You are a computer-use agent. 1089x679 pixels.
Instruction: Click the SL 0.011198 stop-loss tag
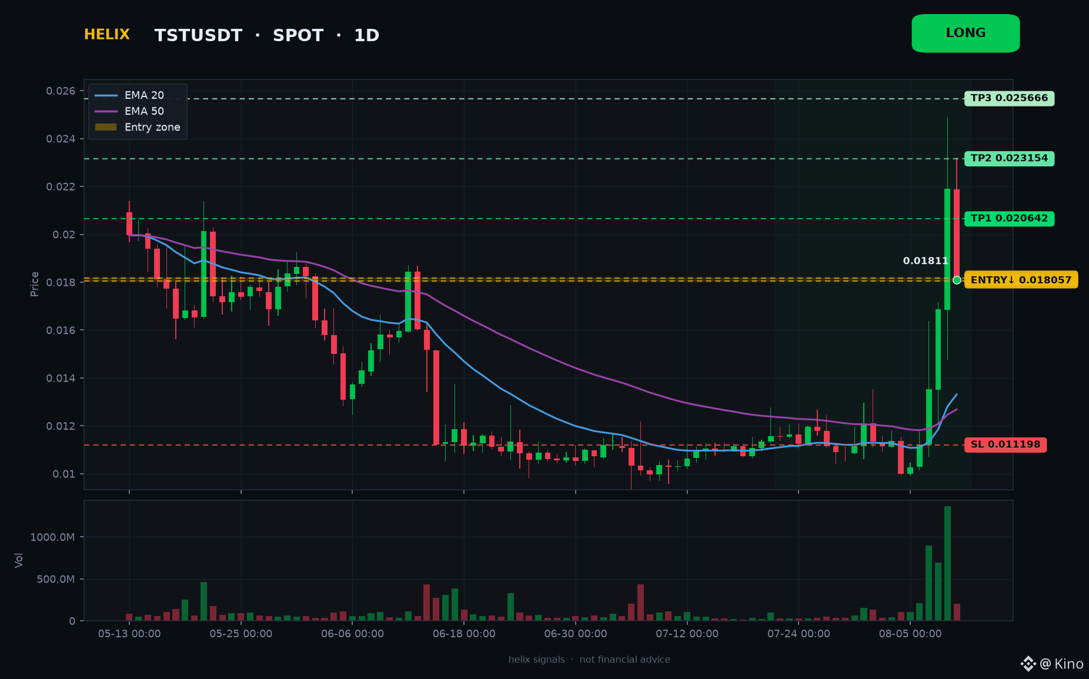[1006, 444]
